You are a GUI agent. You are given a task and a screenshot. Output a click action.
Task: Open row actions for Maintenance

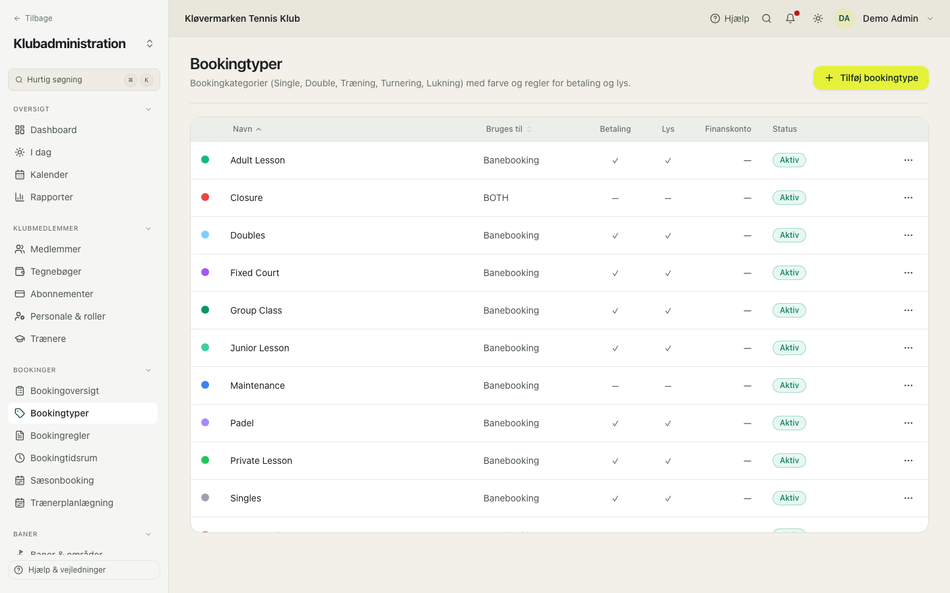[x=908, y=385]
